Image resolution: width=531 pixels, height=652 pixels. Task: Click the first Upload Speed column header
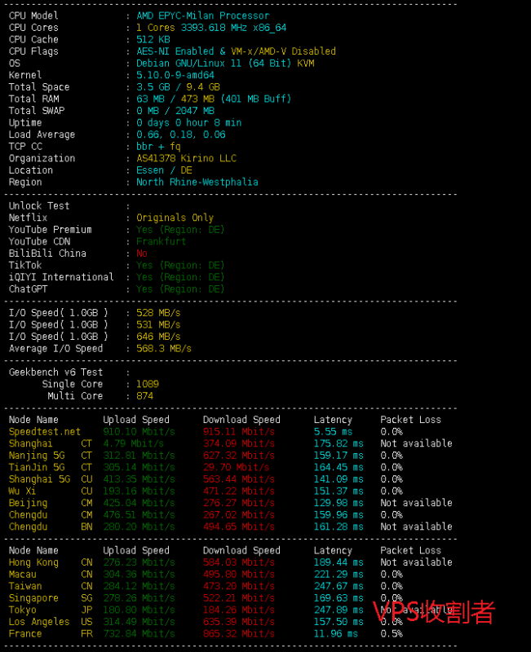[x=136, y=420]
